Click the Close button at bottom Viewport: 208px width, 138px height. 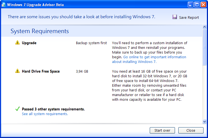[191, 131]
